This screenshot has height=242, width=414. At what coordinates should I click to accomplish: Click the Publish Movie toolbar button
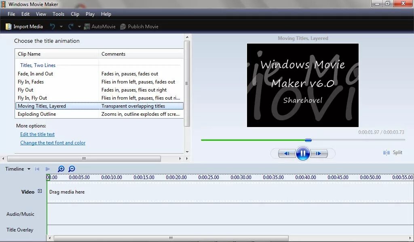point(139,27)
